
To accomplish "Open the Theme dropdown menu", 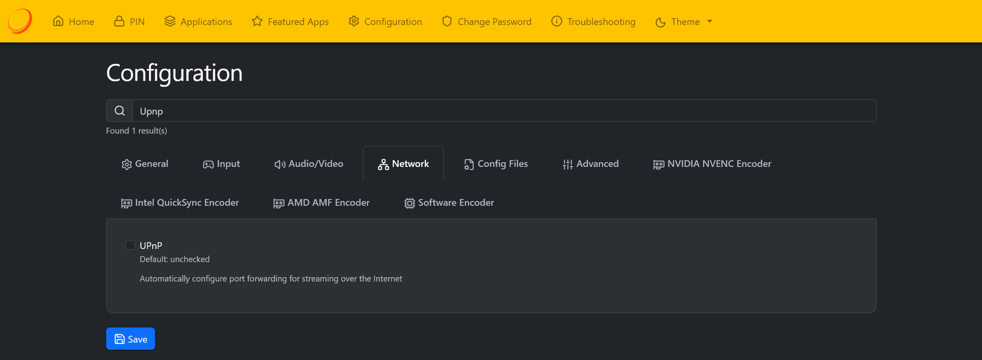I will point(684,22).
